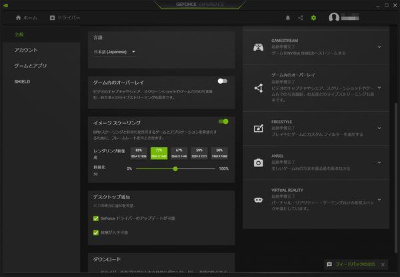Screen dimensions: 400x277
Task: Click the 言語 section heading
Action: click(x=98, y=38)
